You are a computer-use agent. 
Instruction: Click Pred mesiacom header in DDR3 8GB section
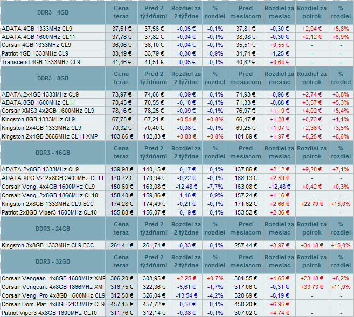(246, 78)
